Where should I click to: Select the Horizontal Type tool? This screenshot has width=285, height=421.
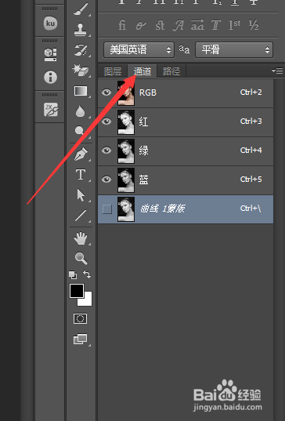[x=81, y=175]
